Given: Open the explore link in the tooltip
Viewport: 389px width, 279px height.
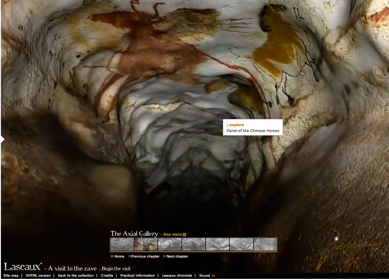Looking at the screenshot, I should click(237, 125).
